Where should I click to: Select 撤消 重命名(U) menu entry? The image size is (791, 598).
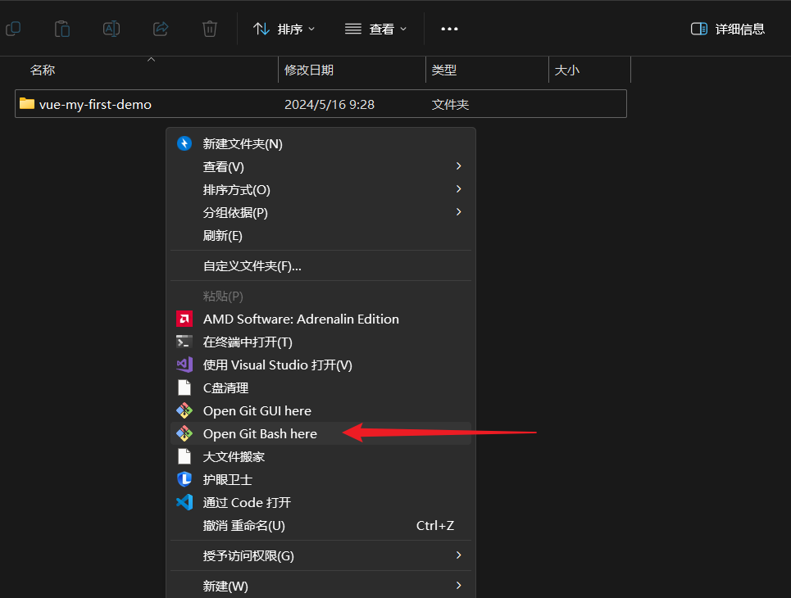tap(244, 525)
